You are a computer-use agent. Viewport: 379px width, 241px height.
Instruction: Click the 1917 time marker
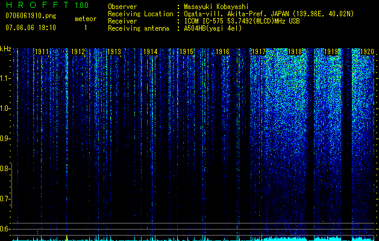(x=259, y=52)
